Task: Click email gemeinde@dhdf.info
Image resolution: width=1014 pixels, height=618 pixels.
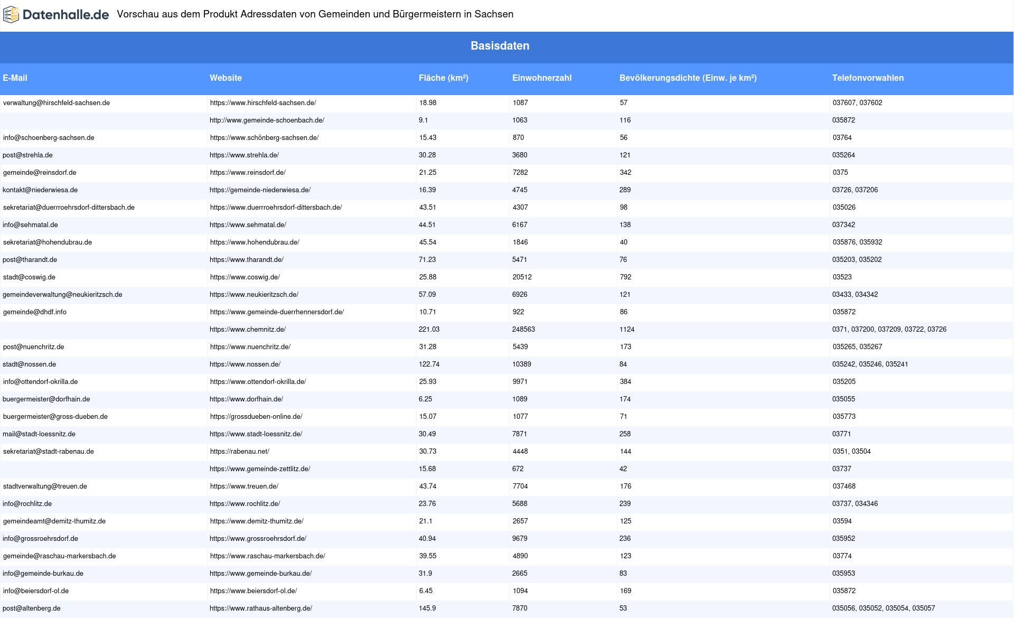Action: click(35, 312)
